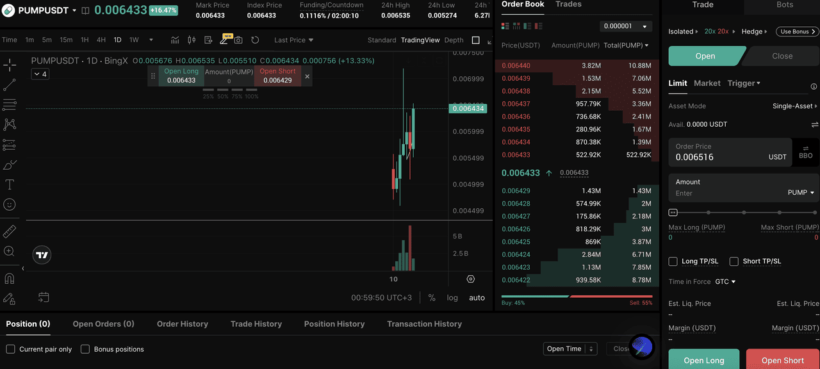Change the candlestick chart style
Viewport: 820px width, 369px height.
192,40
